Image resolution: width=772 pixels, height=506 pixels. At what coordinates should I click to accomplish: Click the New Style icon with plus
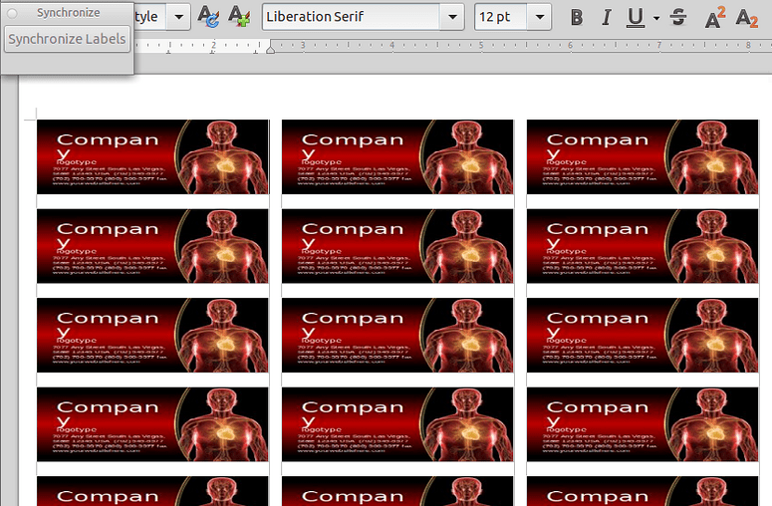coord(239,17)
